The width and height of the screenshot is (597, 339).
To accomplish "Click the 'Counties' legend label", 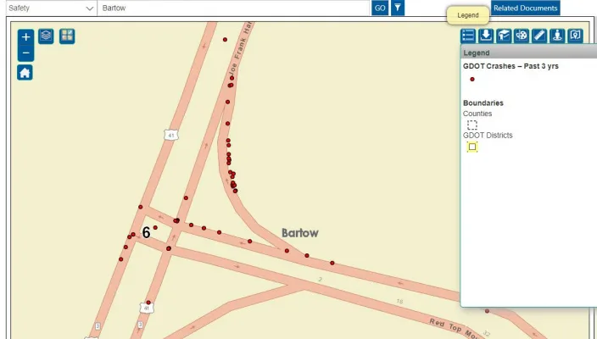I will click(477, 114).
